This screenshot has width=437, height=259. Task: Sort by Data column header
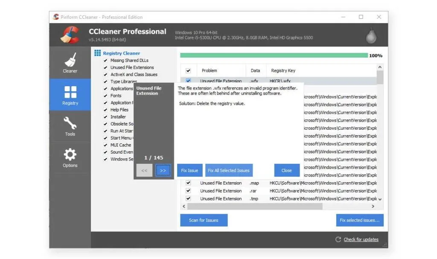[256, 70]
